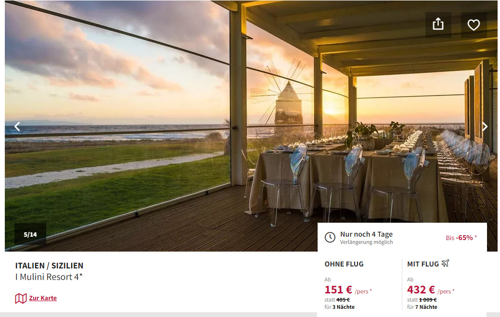Click the 5/14 photo counter badge
Screen dimensions: 500x317
[30, 234]
